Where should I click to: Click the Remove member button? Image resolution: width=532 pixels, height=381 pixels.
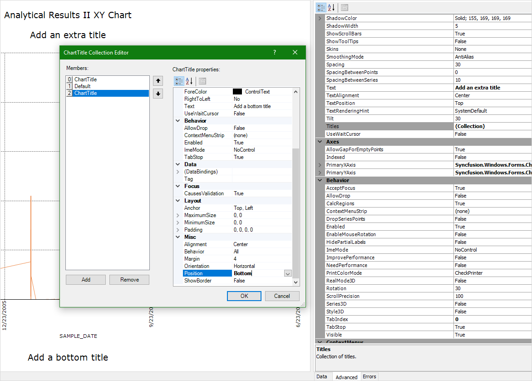coord(129,280)
